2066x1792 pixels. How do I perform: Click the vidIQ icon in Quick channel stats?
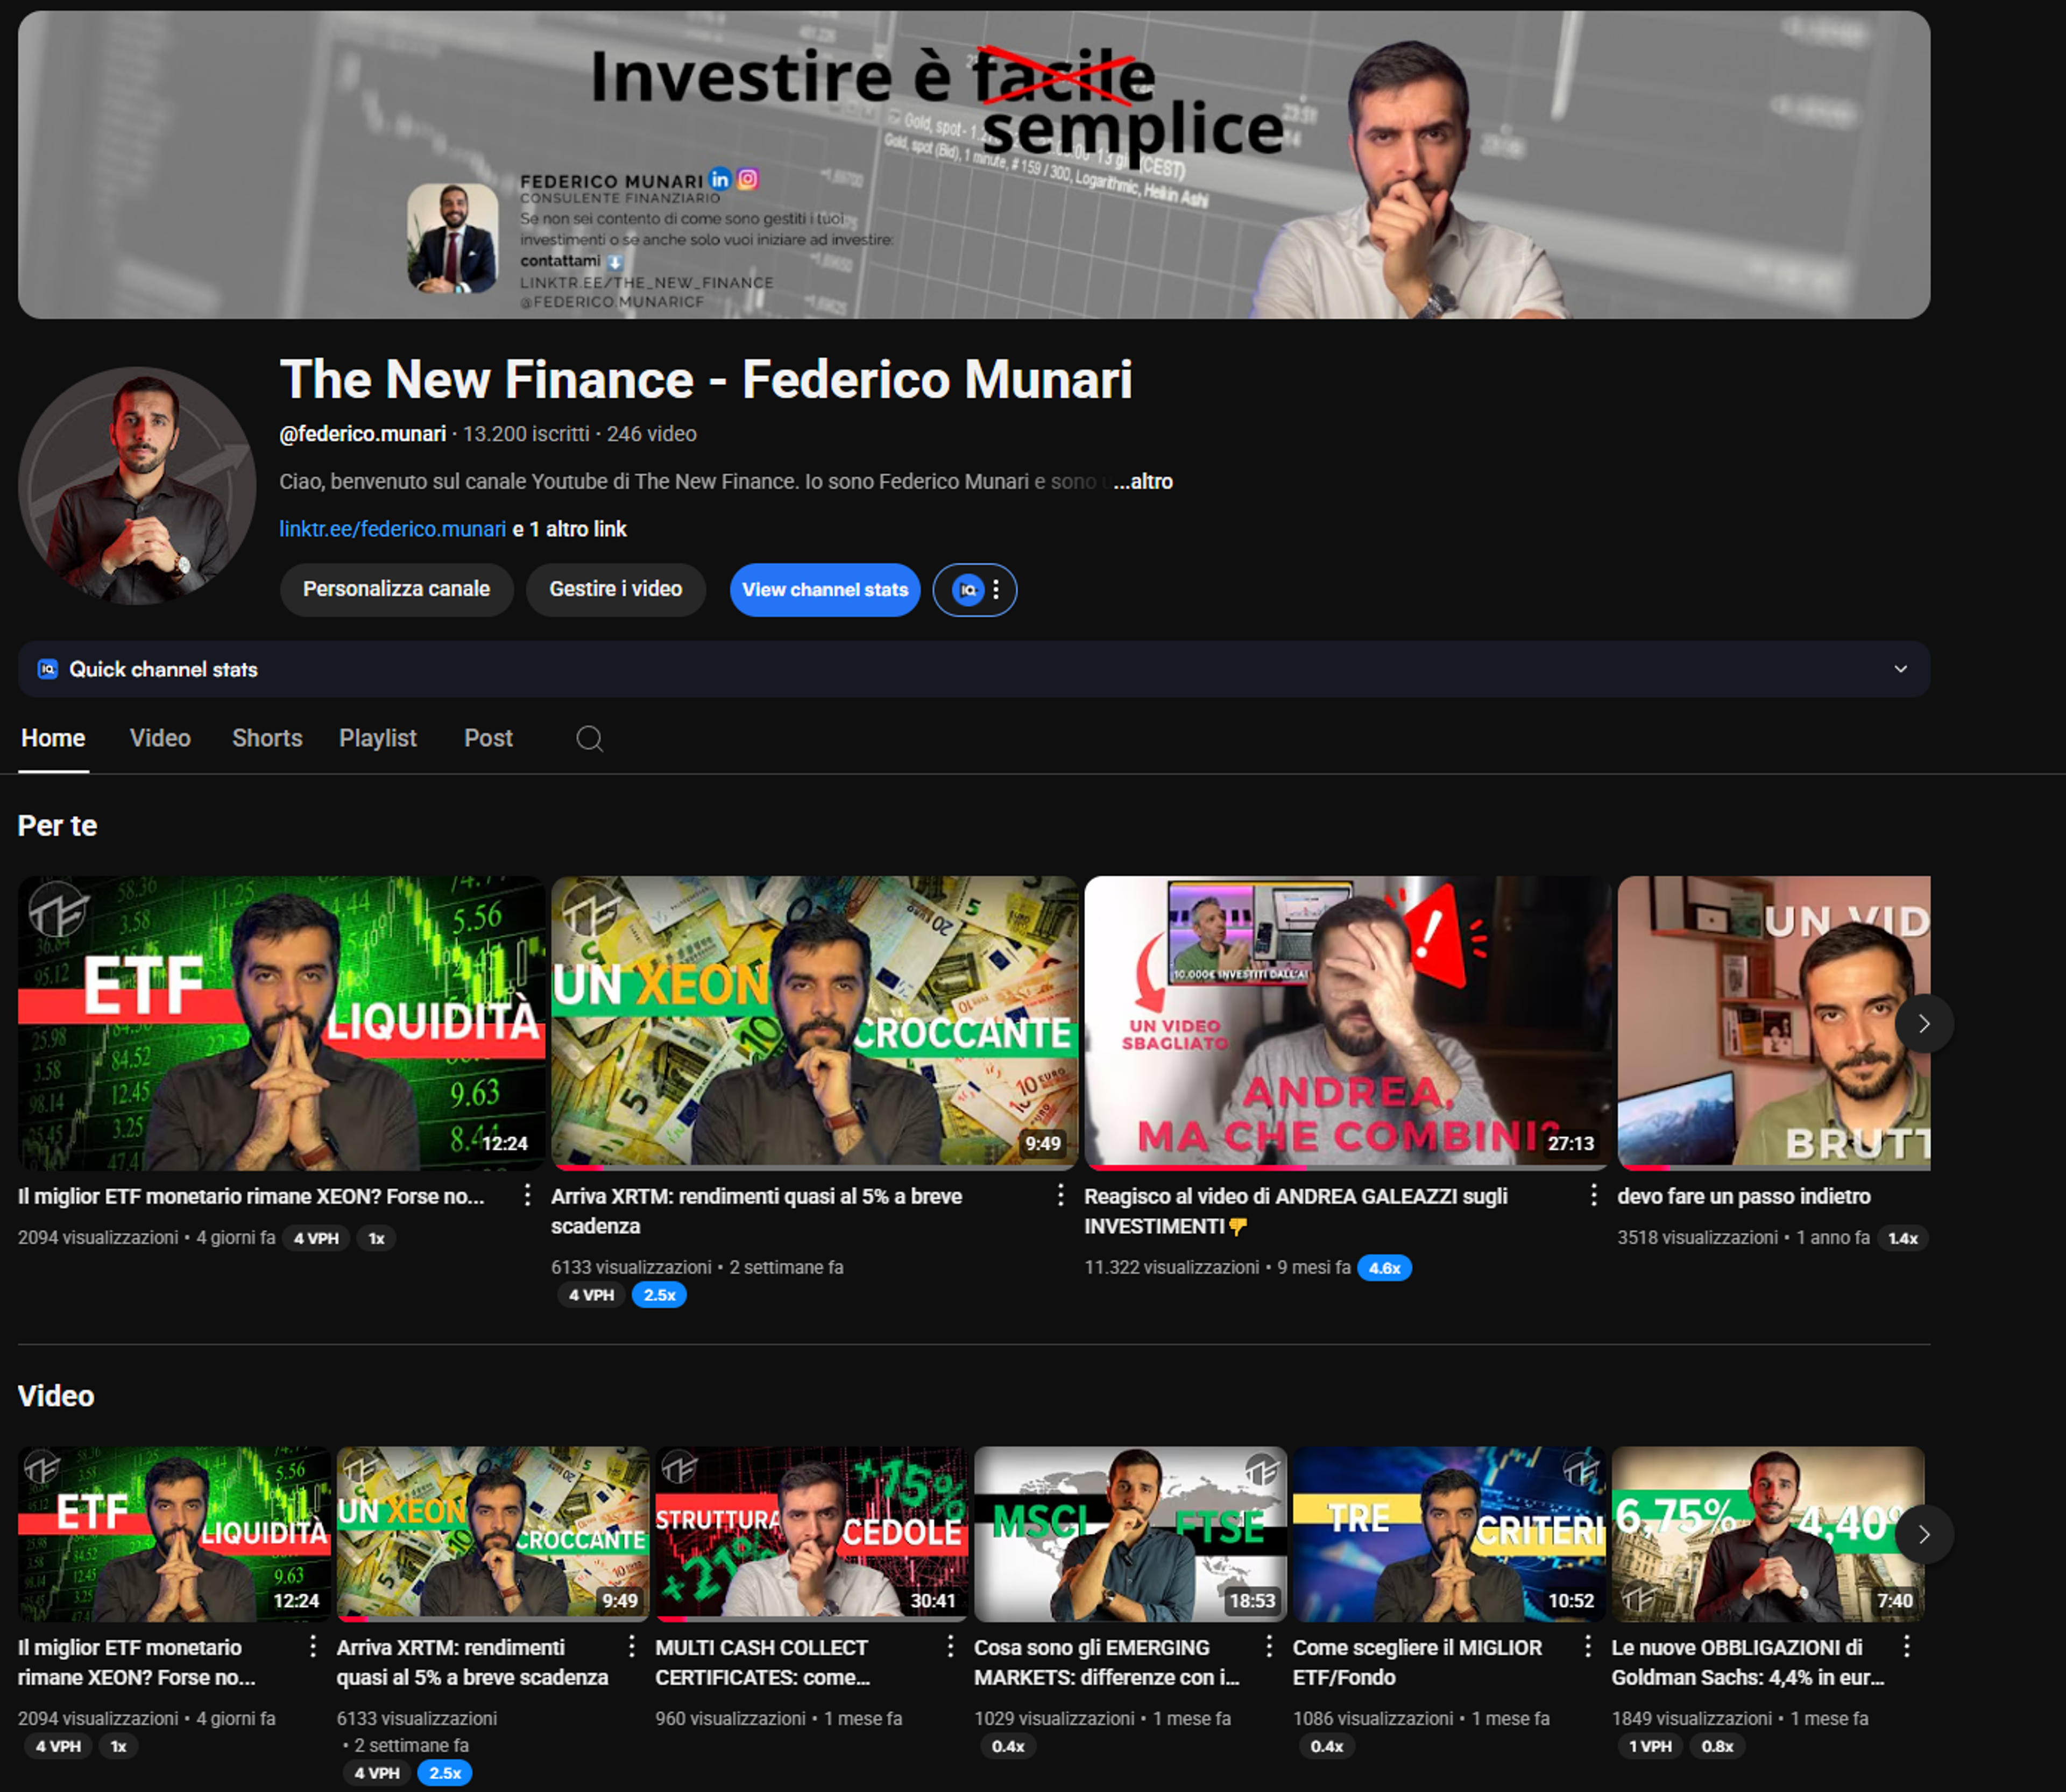pos(47,669)
